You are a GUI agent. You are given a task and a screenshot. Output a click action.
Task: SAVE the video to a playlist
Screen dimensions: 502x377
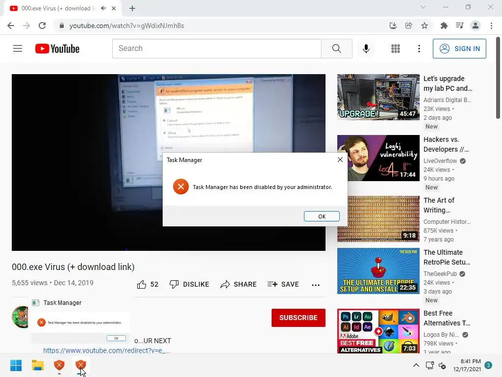point(283,284)
